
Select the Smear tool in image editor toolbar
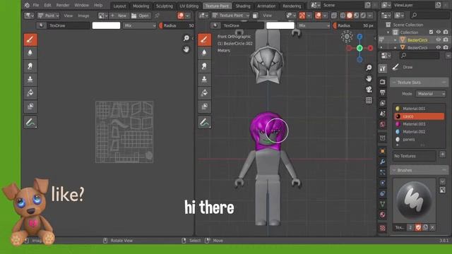tap(30, 66)
